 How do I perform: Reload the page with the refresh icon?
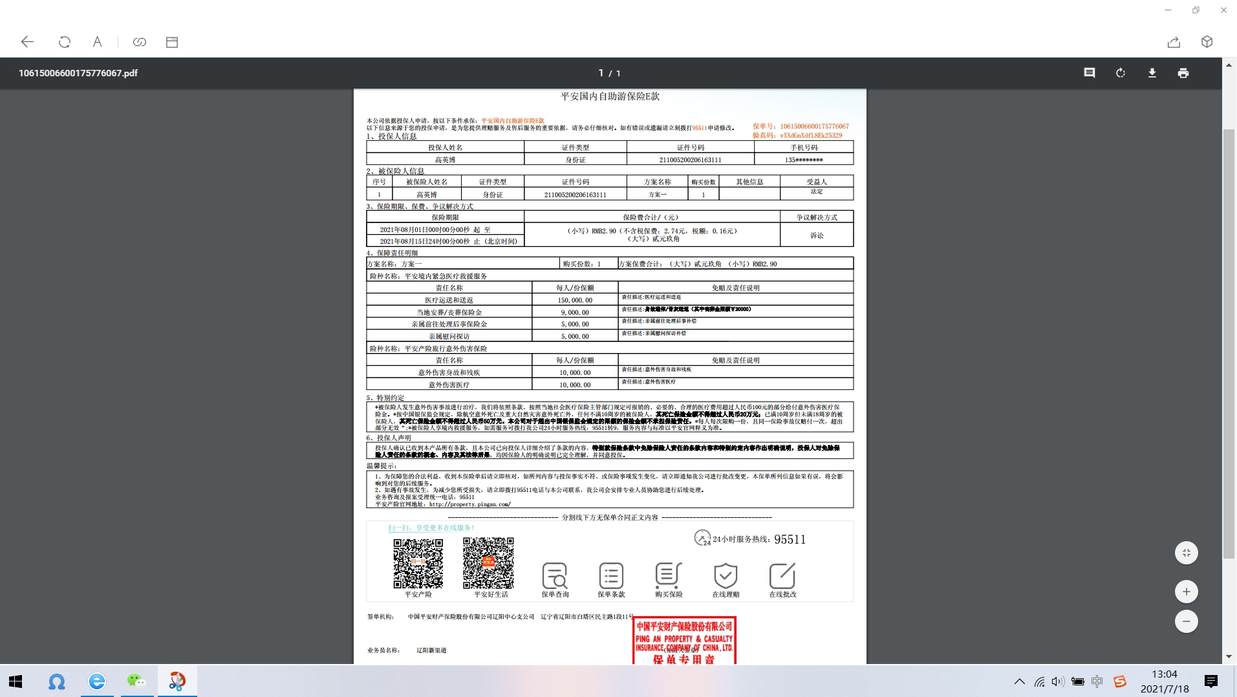pos(65,42)
